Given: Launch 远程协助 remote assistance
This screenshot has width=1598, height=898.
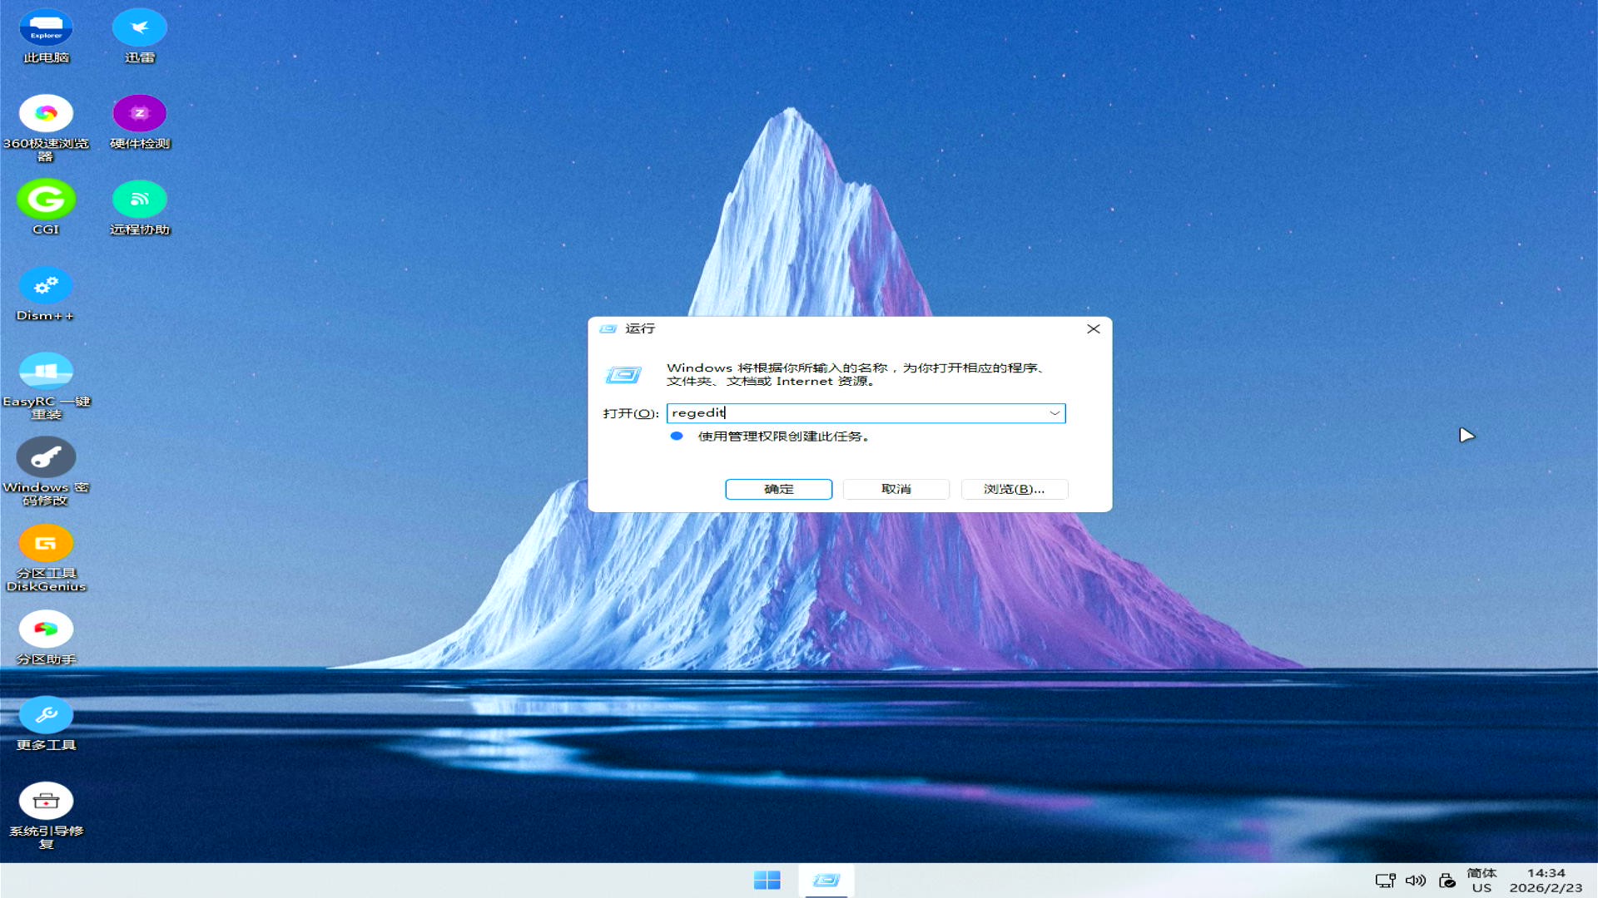Looking at the screenshot, I should click(139, 200).
